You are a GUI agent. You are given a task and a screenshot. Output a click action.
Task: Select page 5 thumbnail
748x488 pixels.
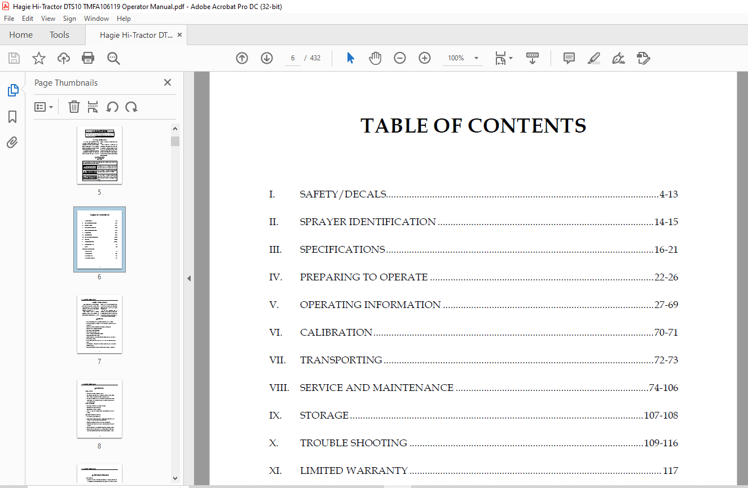point(99,155)
